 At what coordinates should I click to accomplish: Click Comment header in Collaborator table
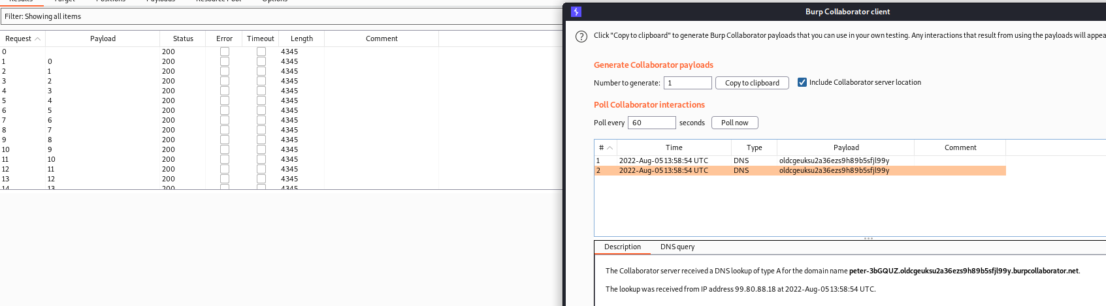(x=960, y=147)
